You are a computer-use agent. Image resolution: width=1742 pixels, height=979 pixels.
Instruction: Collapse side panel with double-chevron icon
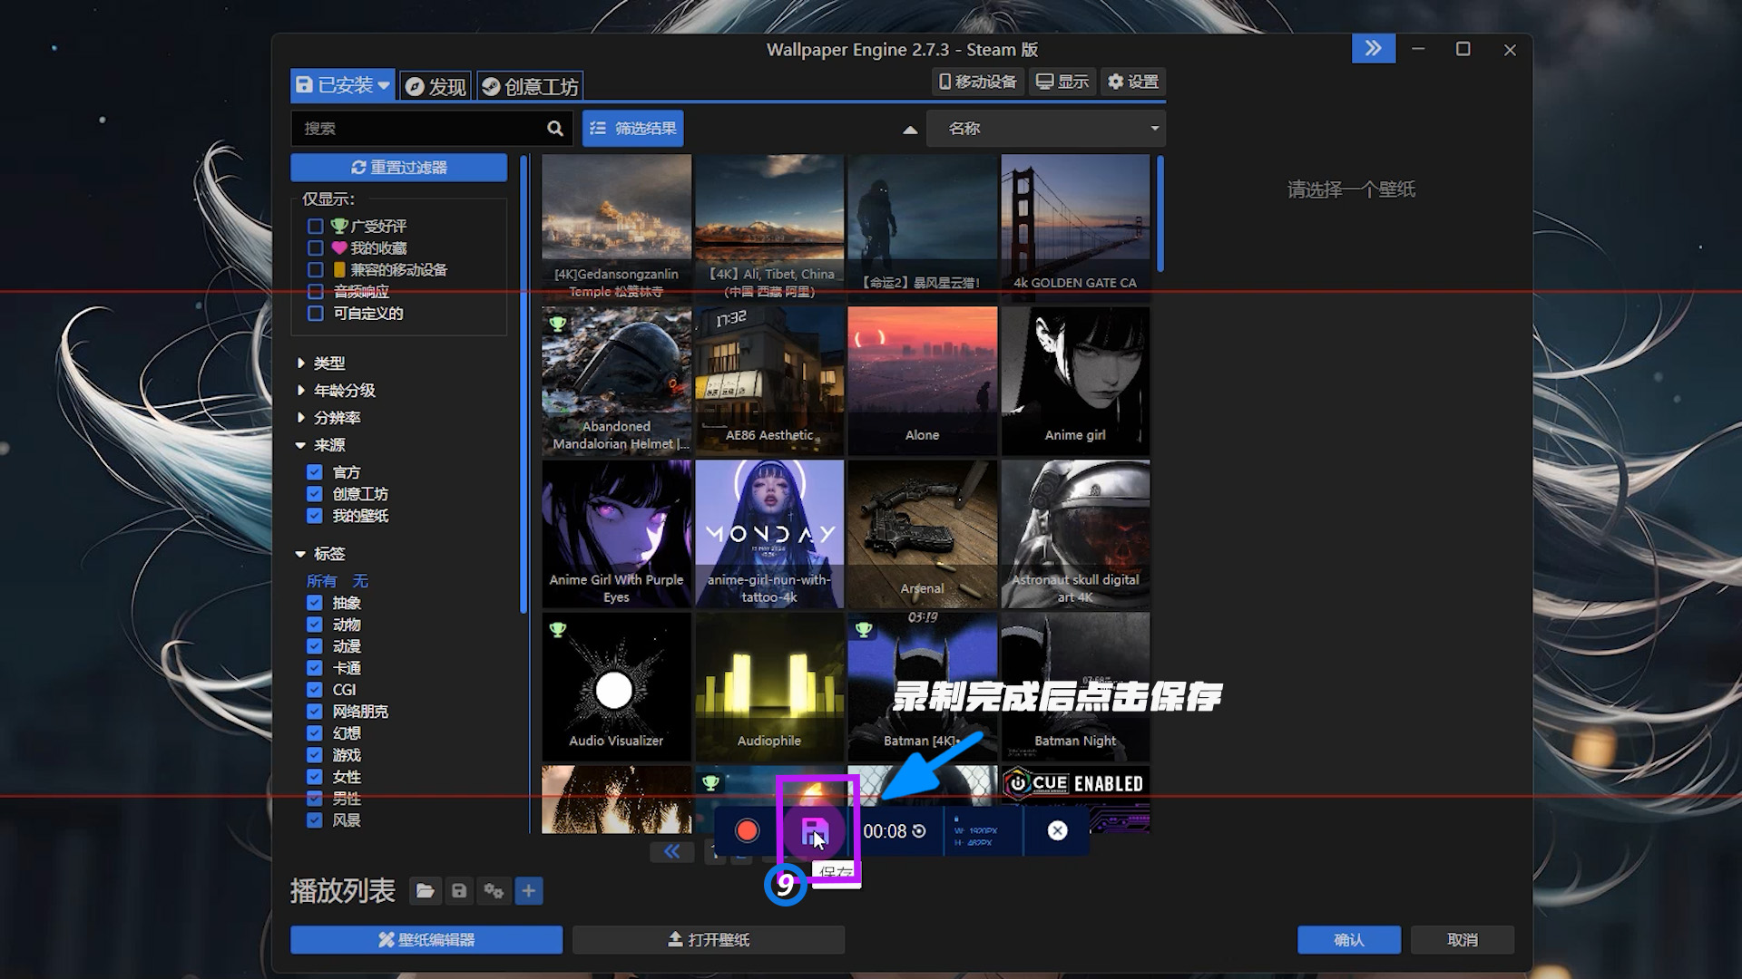(1374, 48)
